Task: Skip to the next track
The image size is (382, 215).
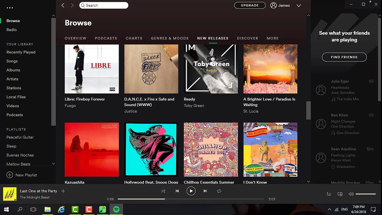Action: [x=205, y=191]
